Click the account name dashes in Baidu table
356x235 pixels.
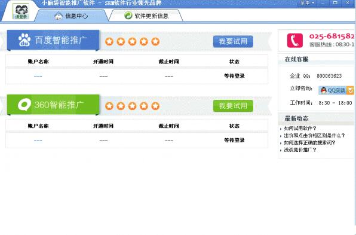38,76
